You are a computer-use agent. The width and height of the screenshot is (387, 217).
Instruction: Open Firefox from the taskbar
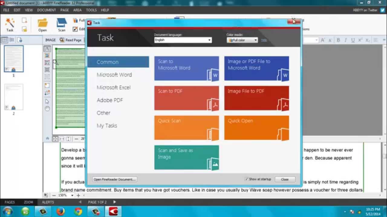(61, 211)
